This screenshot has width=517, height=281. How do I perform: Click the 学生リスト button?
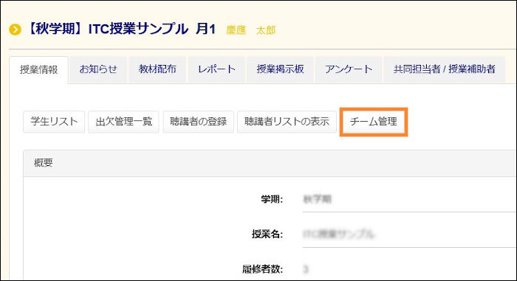click(x=54, y=122)
